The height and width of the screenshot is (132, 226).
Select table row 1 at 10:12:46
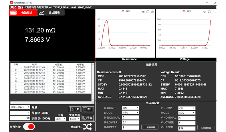point(51,67)
